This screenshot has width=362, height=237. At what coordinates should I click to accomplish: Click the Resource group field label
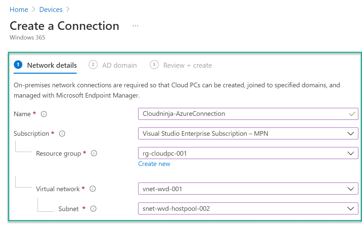pos(59,153)
